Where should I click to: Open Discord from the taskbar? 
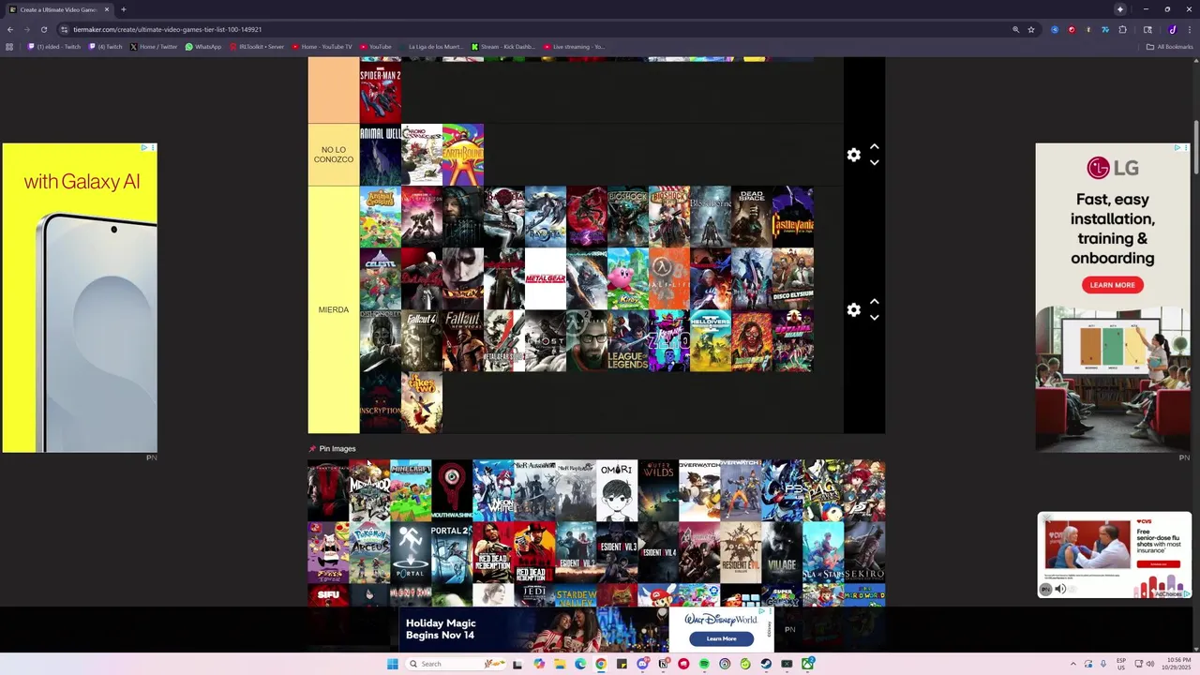coord(642,664)
